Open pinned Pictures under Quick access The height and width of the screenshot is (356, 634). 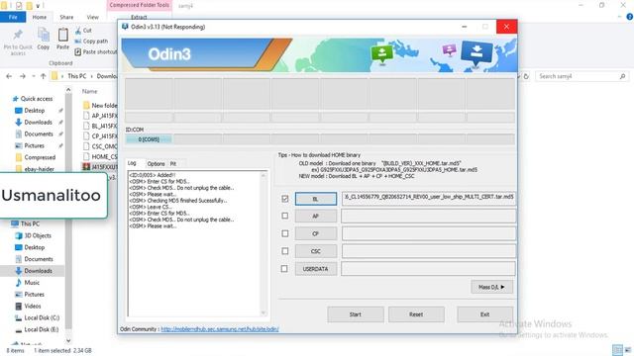(x=34, y=145)
